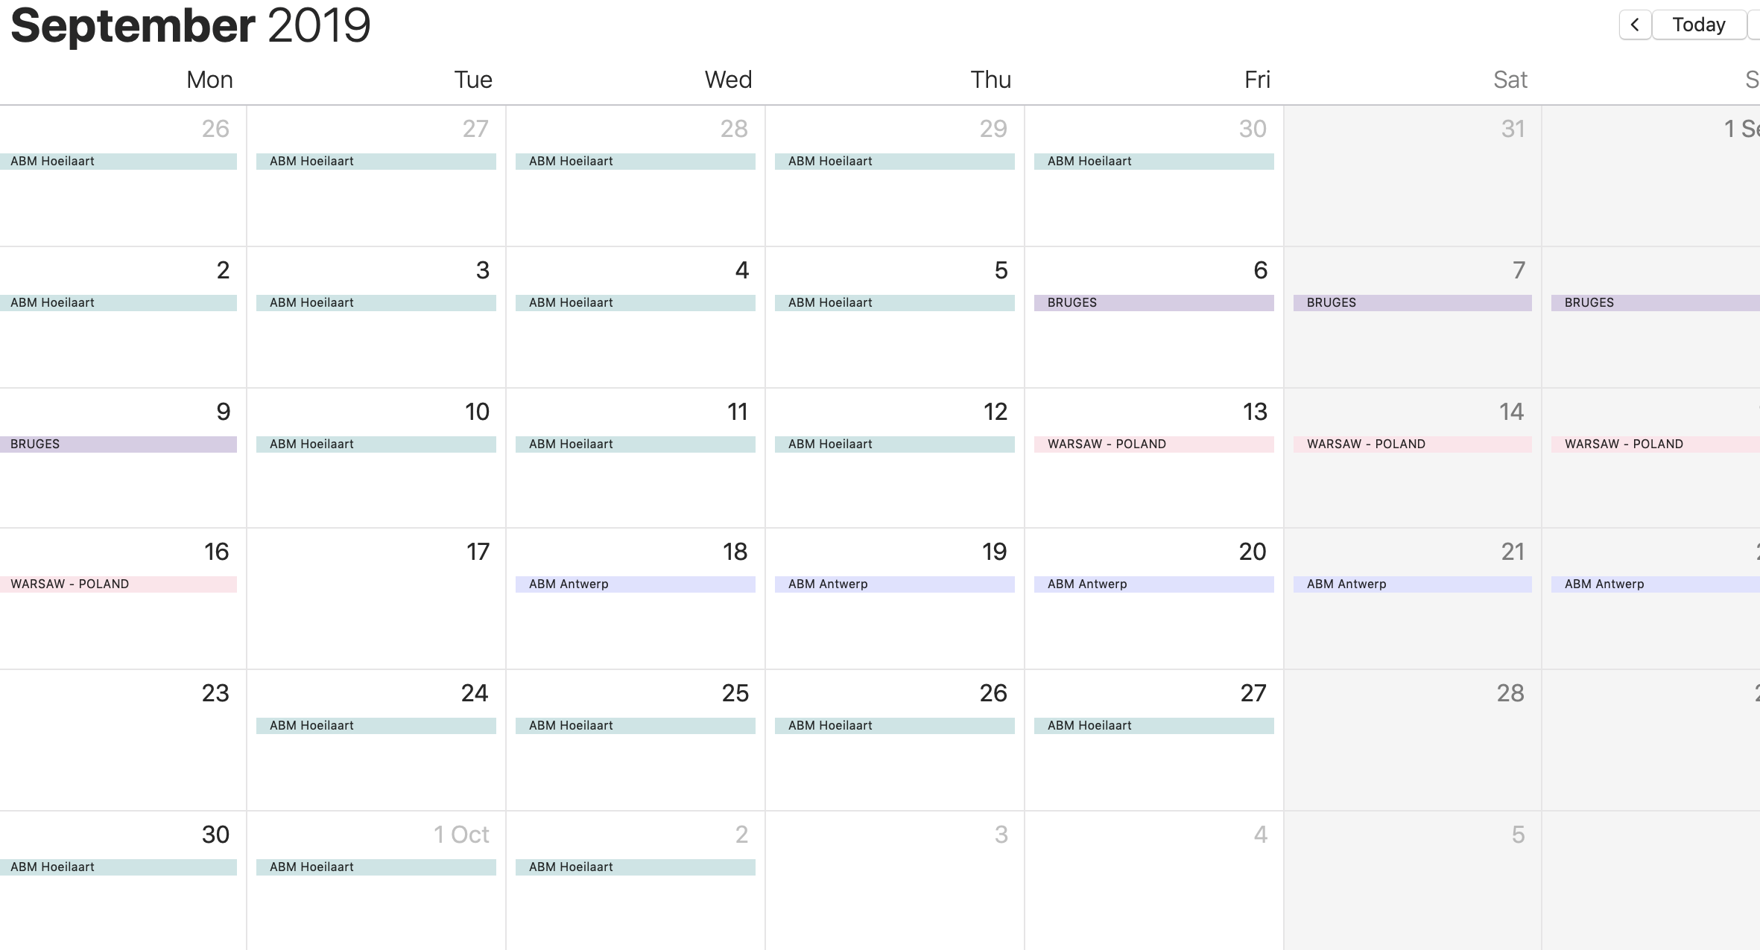Image resolution: width=1760 pixels, height=950 pixels.
Task: Select the Saturday September 28 day cell
Action: [x=1412, y=752]
